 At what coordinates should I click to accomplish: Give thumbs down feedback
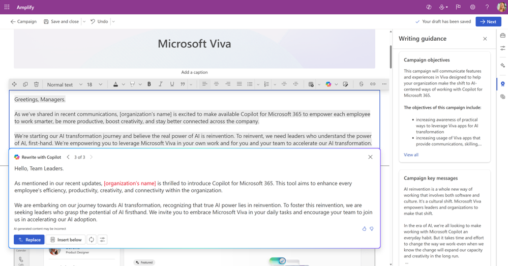coord(372,229)
